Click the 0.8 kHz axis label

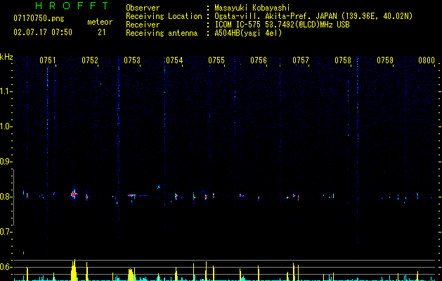click(x=6, y=197)
